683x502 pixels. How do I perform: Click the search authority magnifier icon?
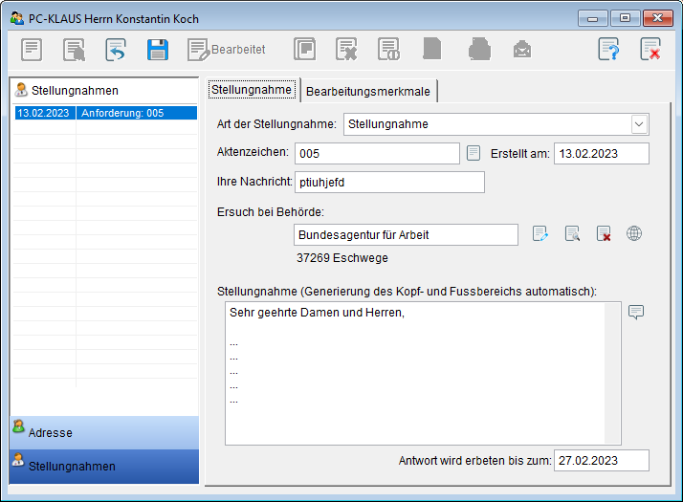pos(572,233)
